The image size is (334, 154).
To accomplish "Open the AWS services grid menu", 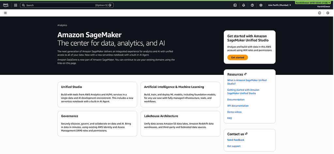I will [x=16, y=5].
